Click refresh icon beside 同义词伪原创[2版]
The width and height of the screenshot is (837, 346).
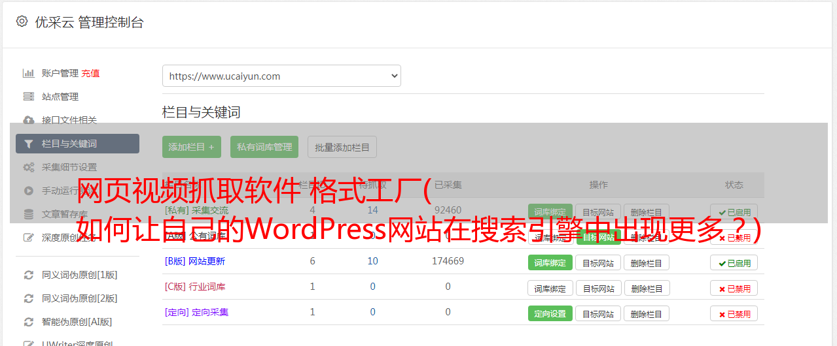pos(29,298)
